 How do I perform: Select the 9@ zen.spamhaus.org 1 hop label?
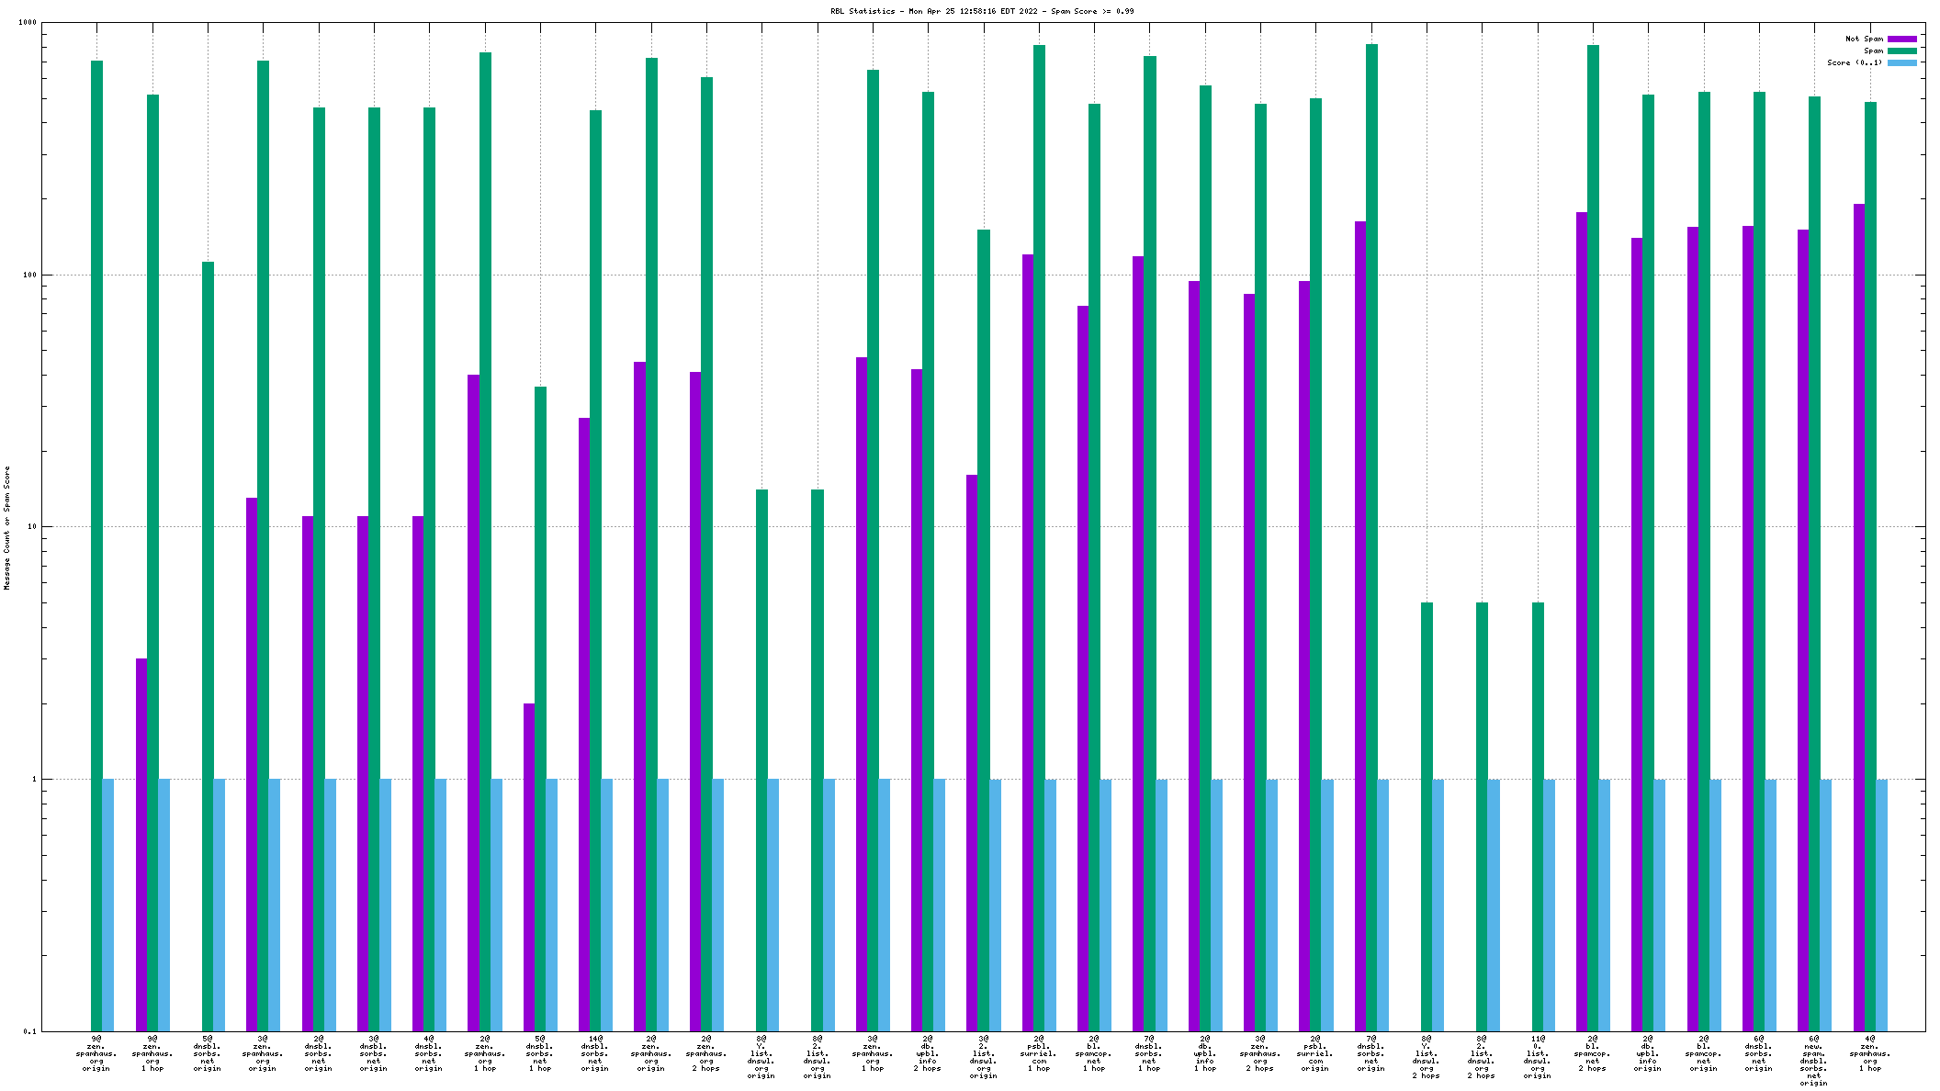pos(152,1053)
